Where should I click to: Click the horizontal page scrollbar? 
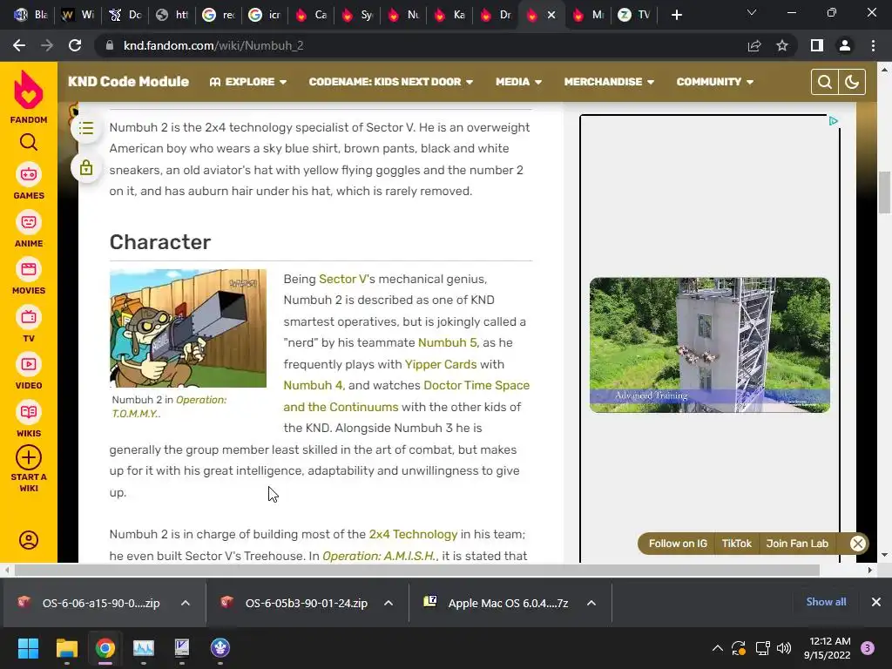click(416, 570)
